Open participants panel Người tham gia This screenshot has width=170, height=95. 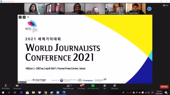[x=68, y=87]
